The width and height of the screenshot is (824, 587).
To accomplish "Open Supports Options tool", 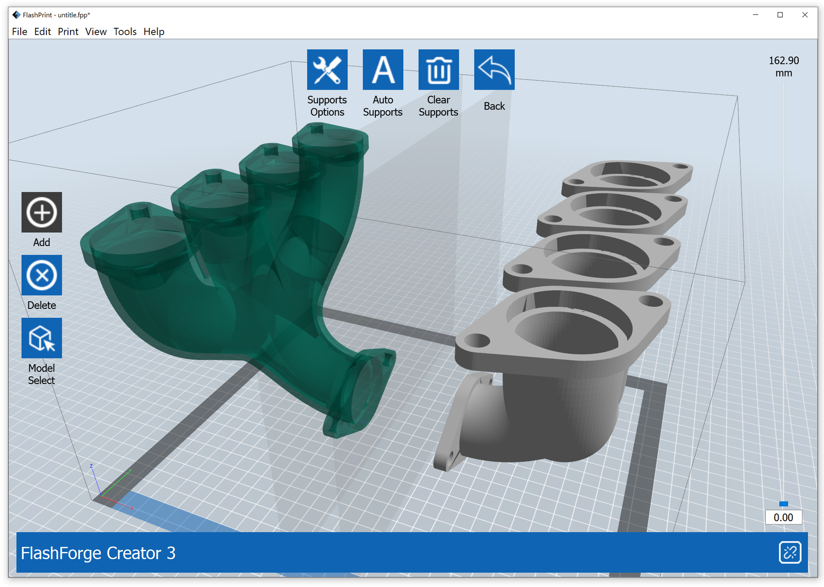I will (327, 70).
